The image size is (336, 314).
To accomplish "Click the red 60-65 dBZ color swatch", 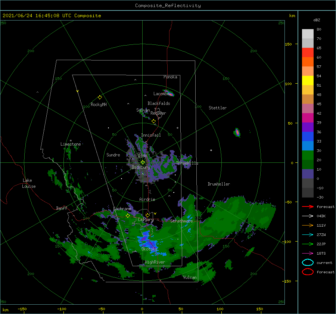I will pyautogui.click(x=308, y=52).
